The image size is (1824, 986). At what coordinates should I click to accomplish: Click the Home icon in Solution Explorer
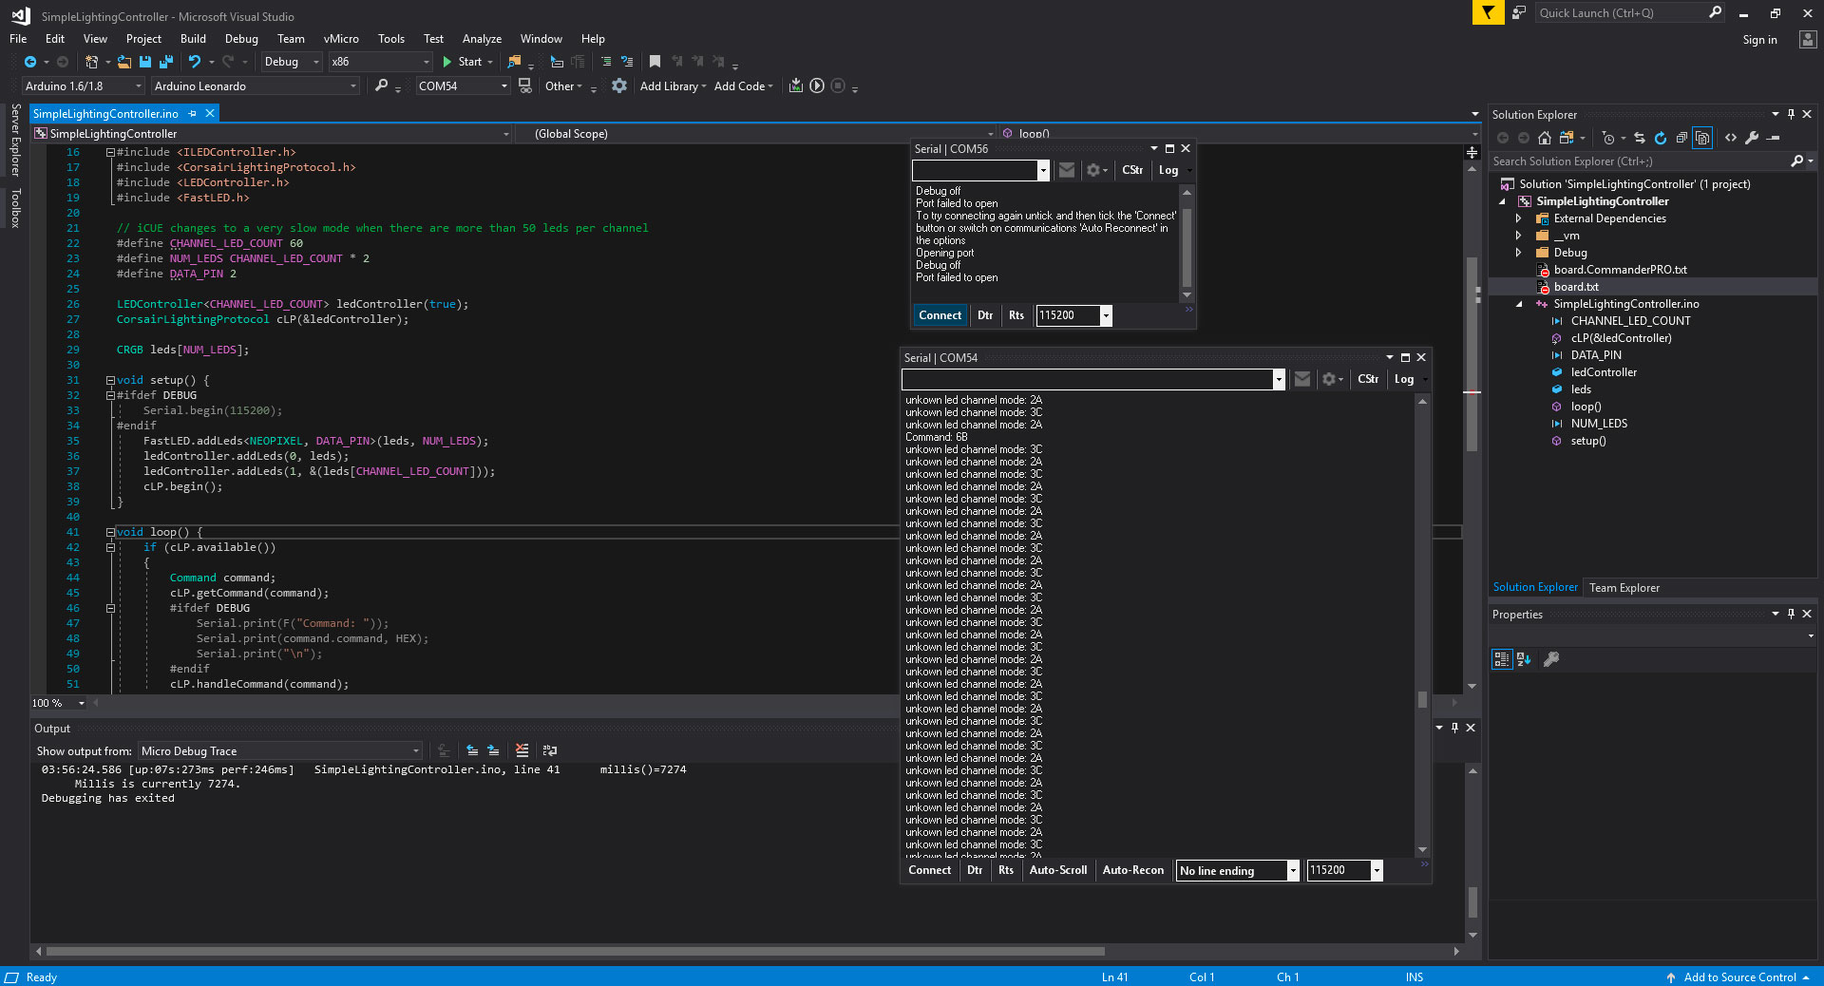click(x=1544, y=139)
